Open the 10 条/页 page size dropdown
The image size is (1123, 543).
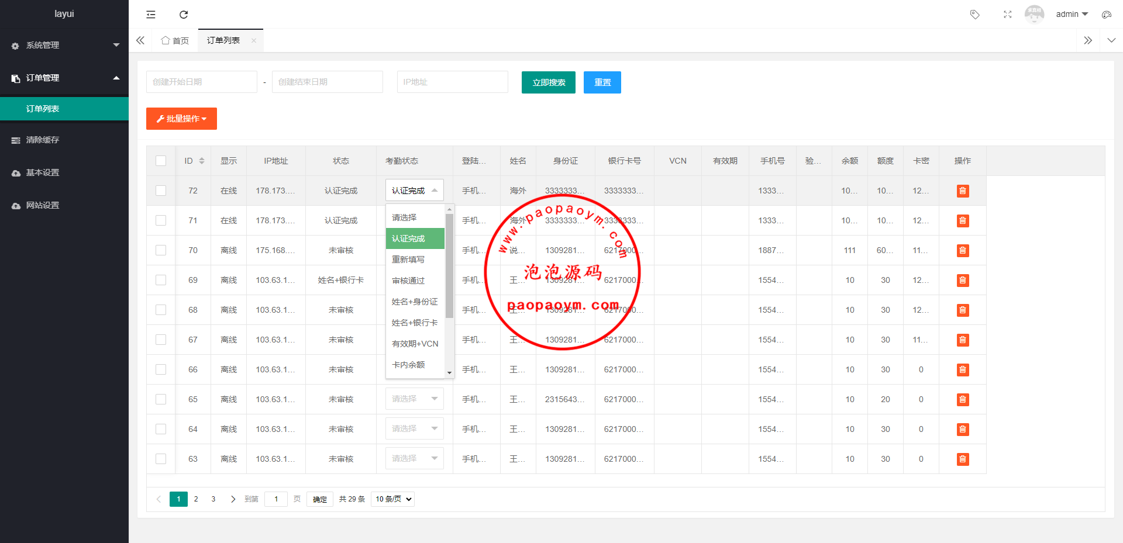click(x=392, y=499)
